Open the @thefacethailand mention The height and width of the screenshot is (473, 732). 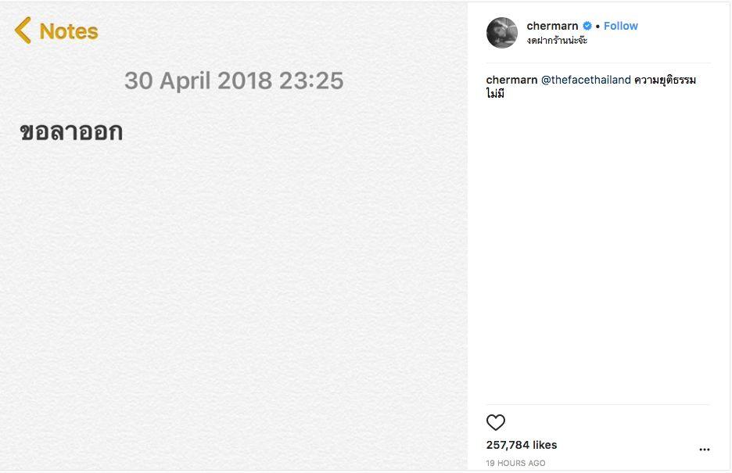[x=586, y=80]
